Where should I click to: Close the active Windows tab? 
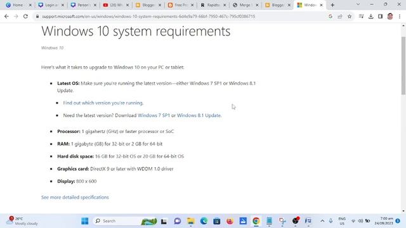pyautogui.click(x=322, y=5)
